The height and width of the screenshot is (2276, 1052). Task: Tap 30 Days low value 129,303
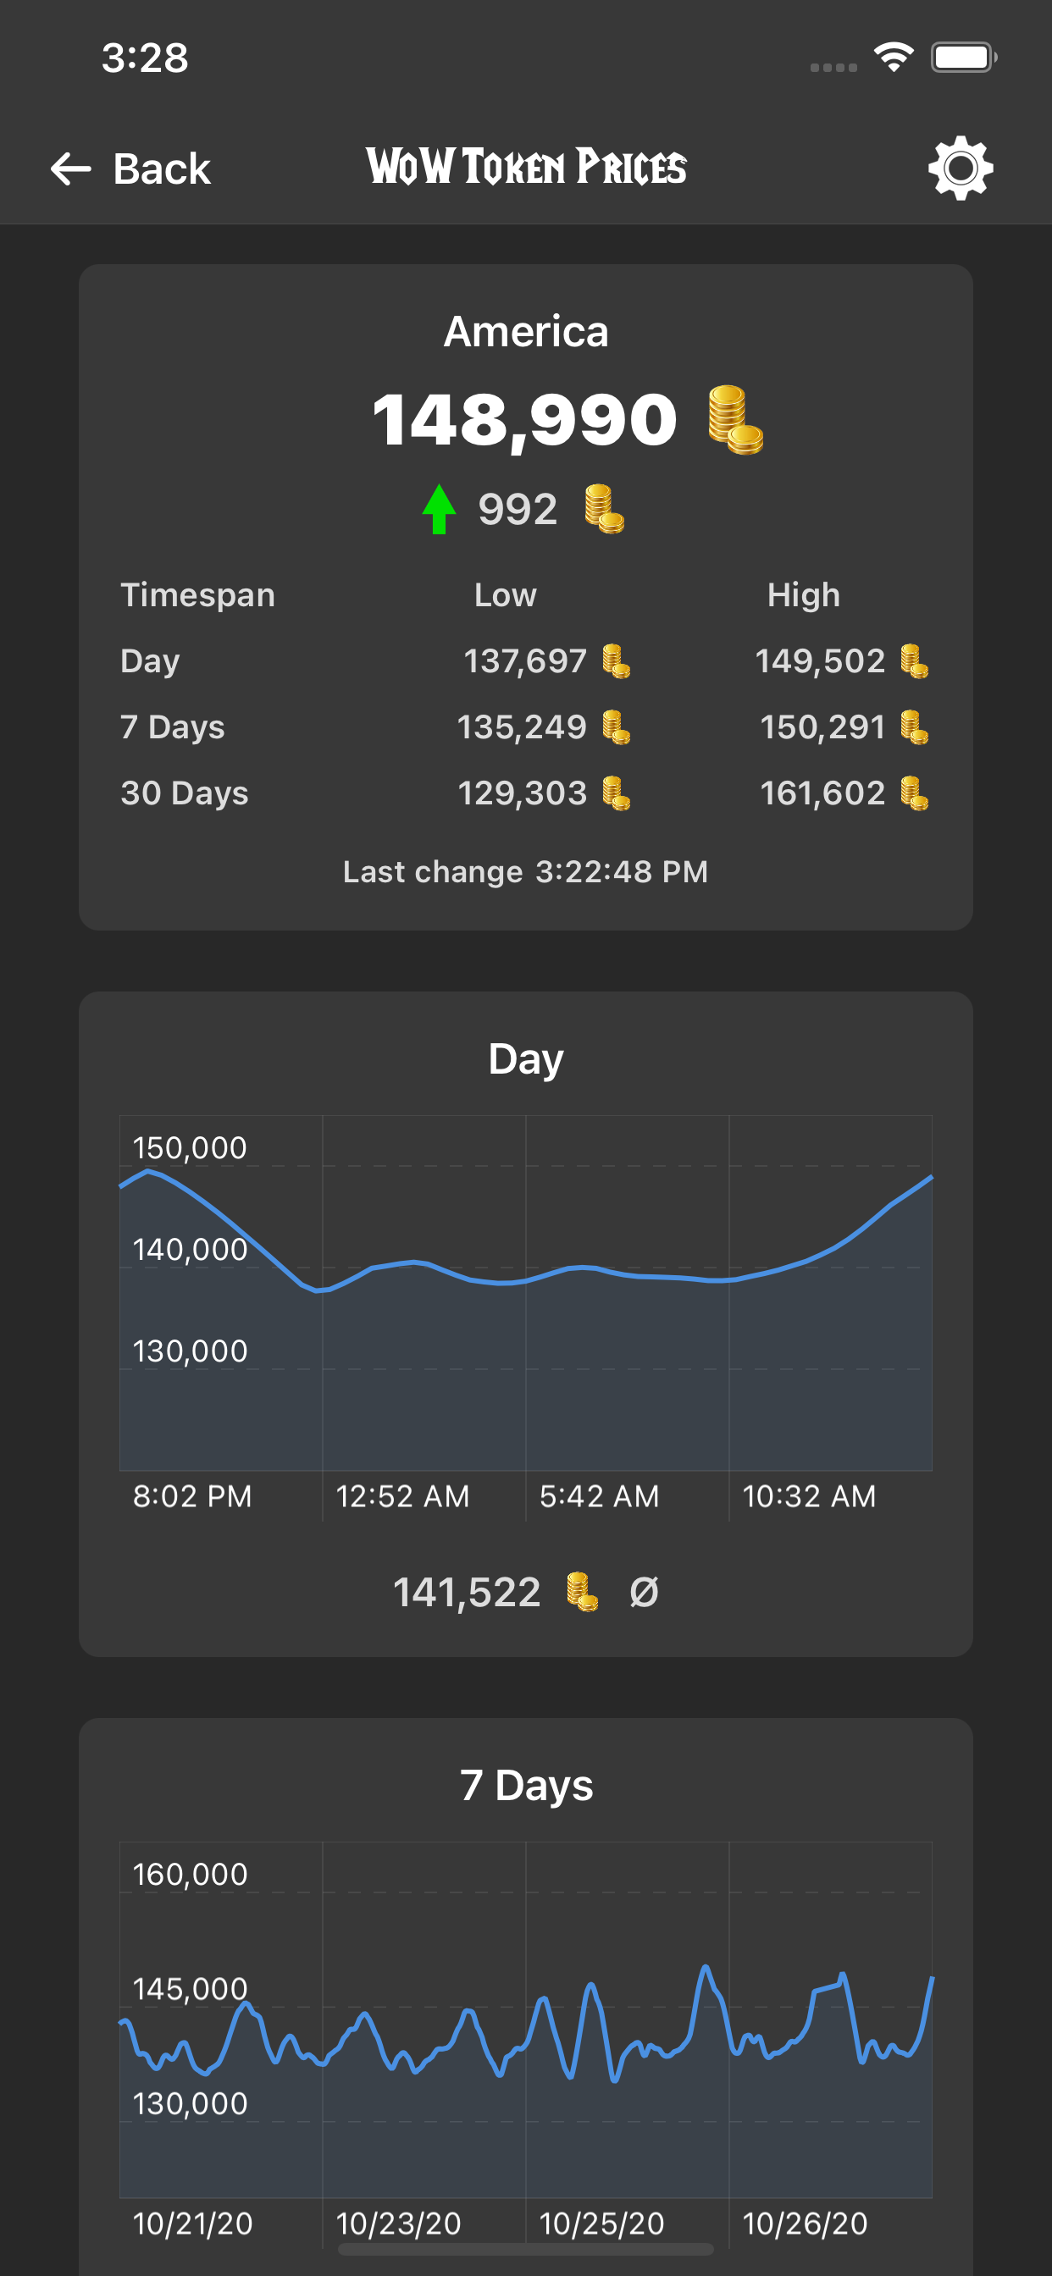point(523,793)
